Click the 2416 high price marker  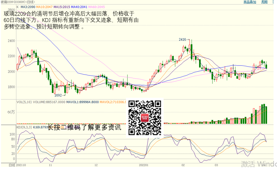pos(182,40)
